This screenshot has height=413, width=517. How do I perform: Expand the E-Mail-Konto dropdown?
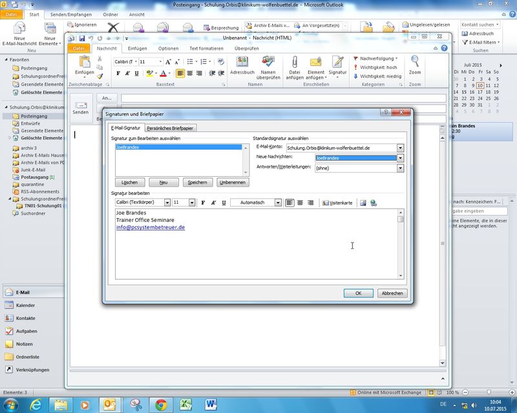pyautogui.click(x=400, y=148)
